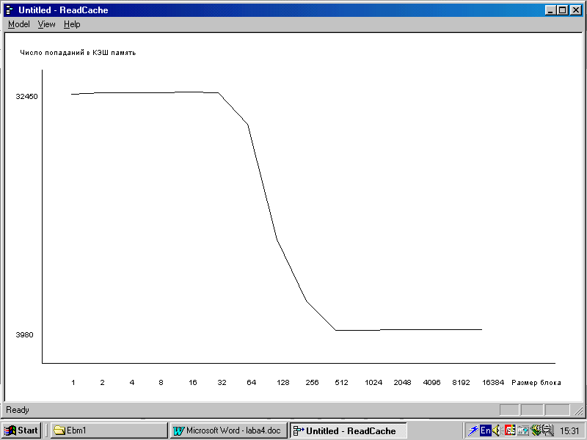The width and height of the screenshot is (587, 440).
Task: Click the 15:31 system clock
Action: [x=569, y=431]
